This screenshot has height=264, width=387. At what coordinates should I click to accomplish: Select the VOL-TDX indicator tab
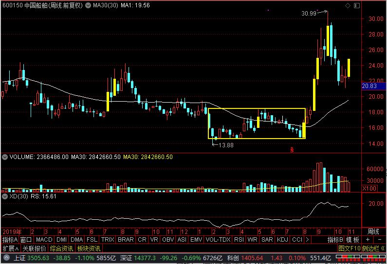click(x=218, y=240)
